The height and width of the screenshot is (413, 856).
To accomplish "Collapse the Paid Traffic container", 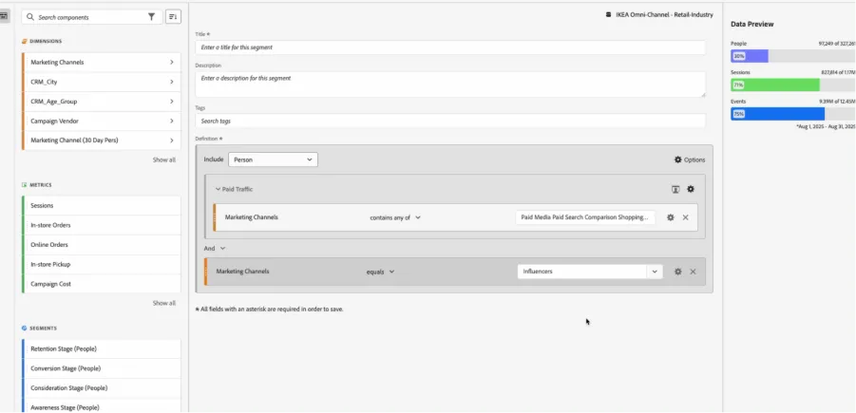I will click(218, 189).
